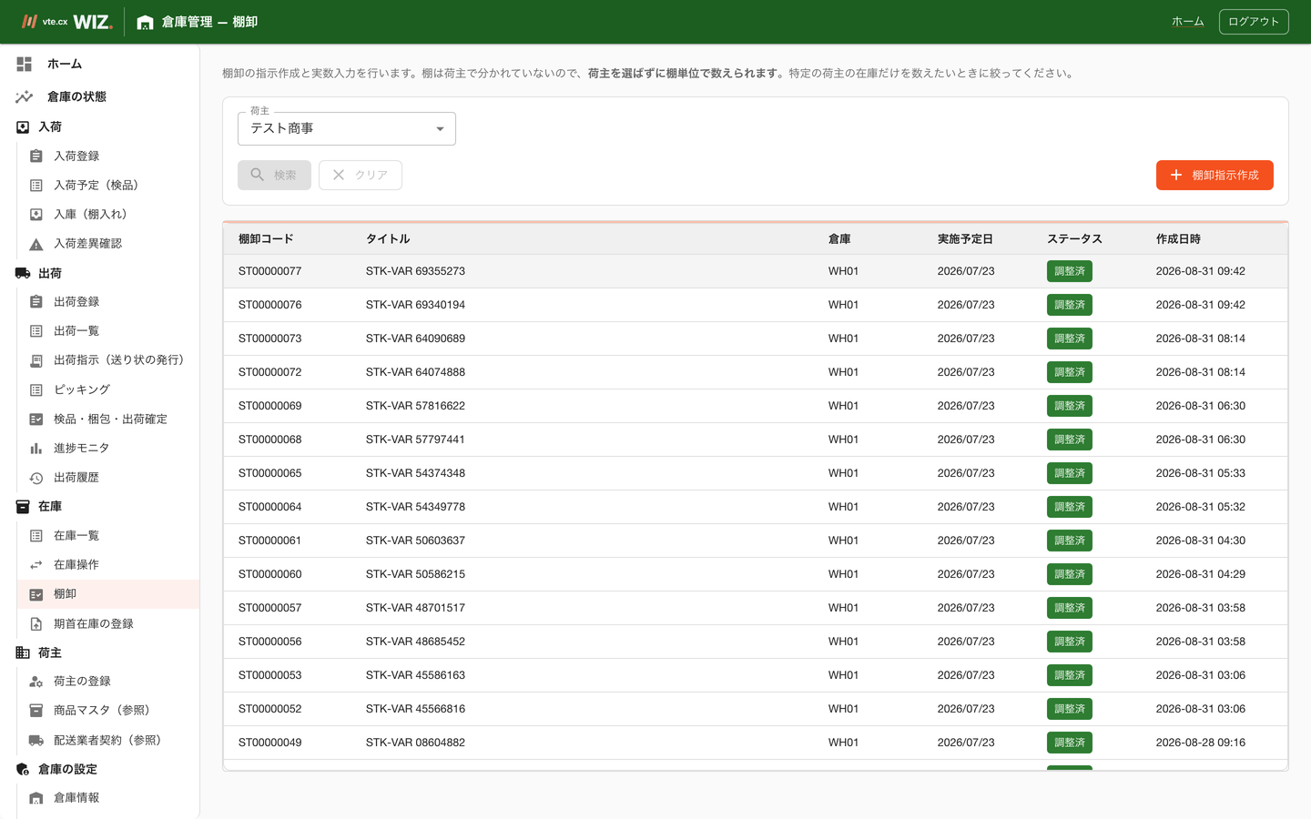Click the 調整済 badge in row ST00000053
This screenshot has width=1311, height=819.
(x=1070, y=675)
